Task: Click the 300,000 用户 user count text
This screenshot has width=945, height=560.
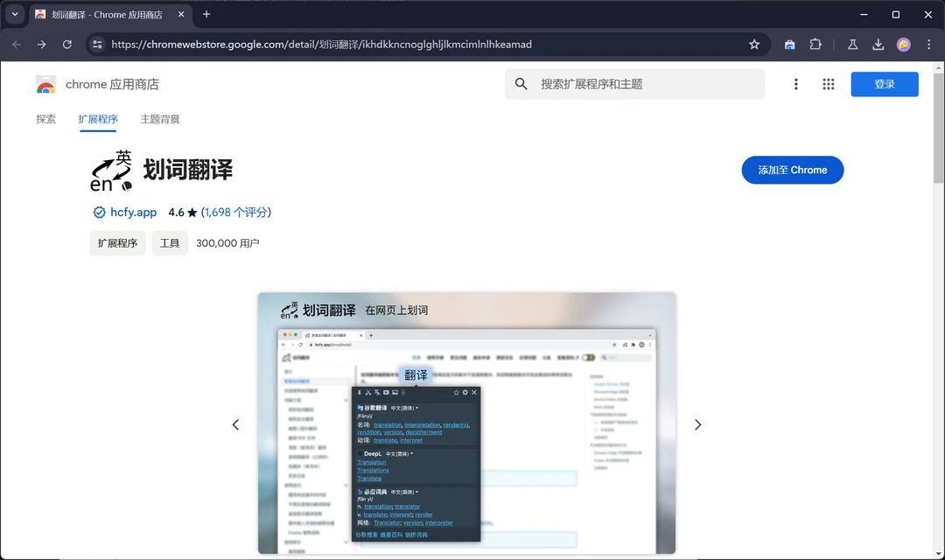Action: (227, 243)
